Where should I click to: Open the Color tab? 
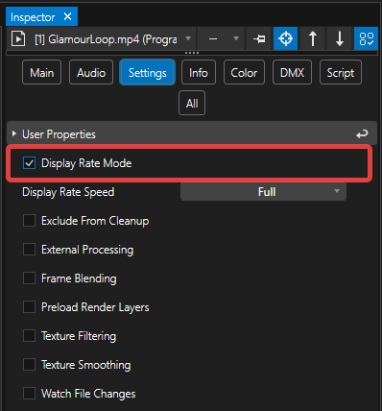244,72
